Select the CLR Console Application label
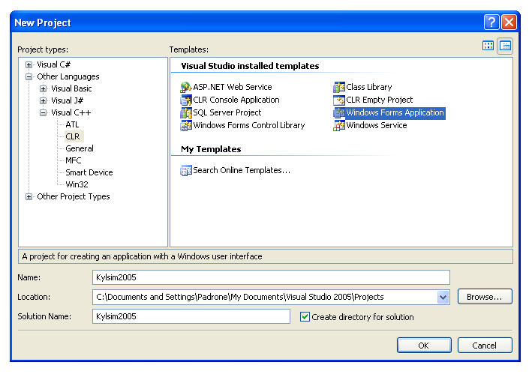The width and height of the screenshot is (532, 374). coord(236,100)
